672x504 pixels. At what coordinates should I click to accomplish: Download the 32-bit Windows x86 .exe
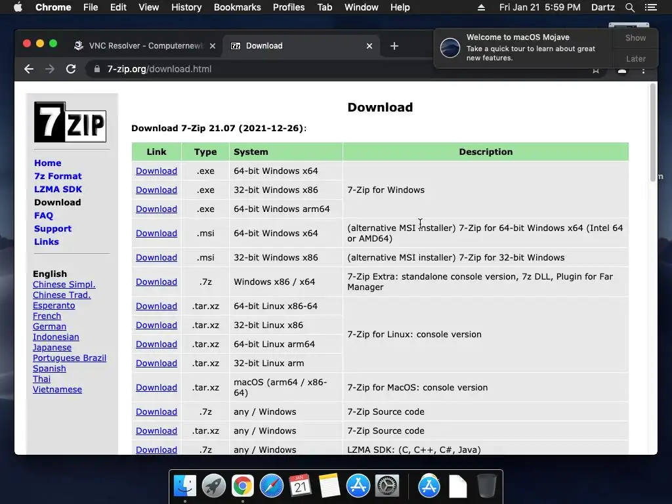point(156,190)
